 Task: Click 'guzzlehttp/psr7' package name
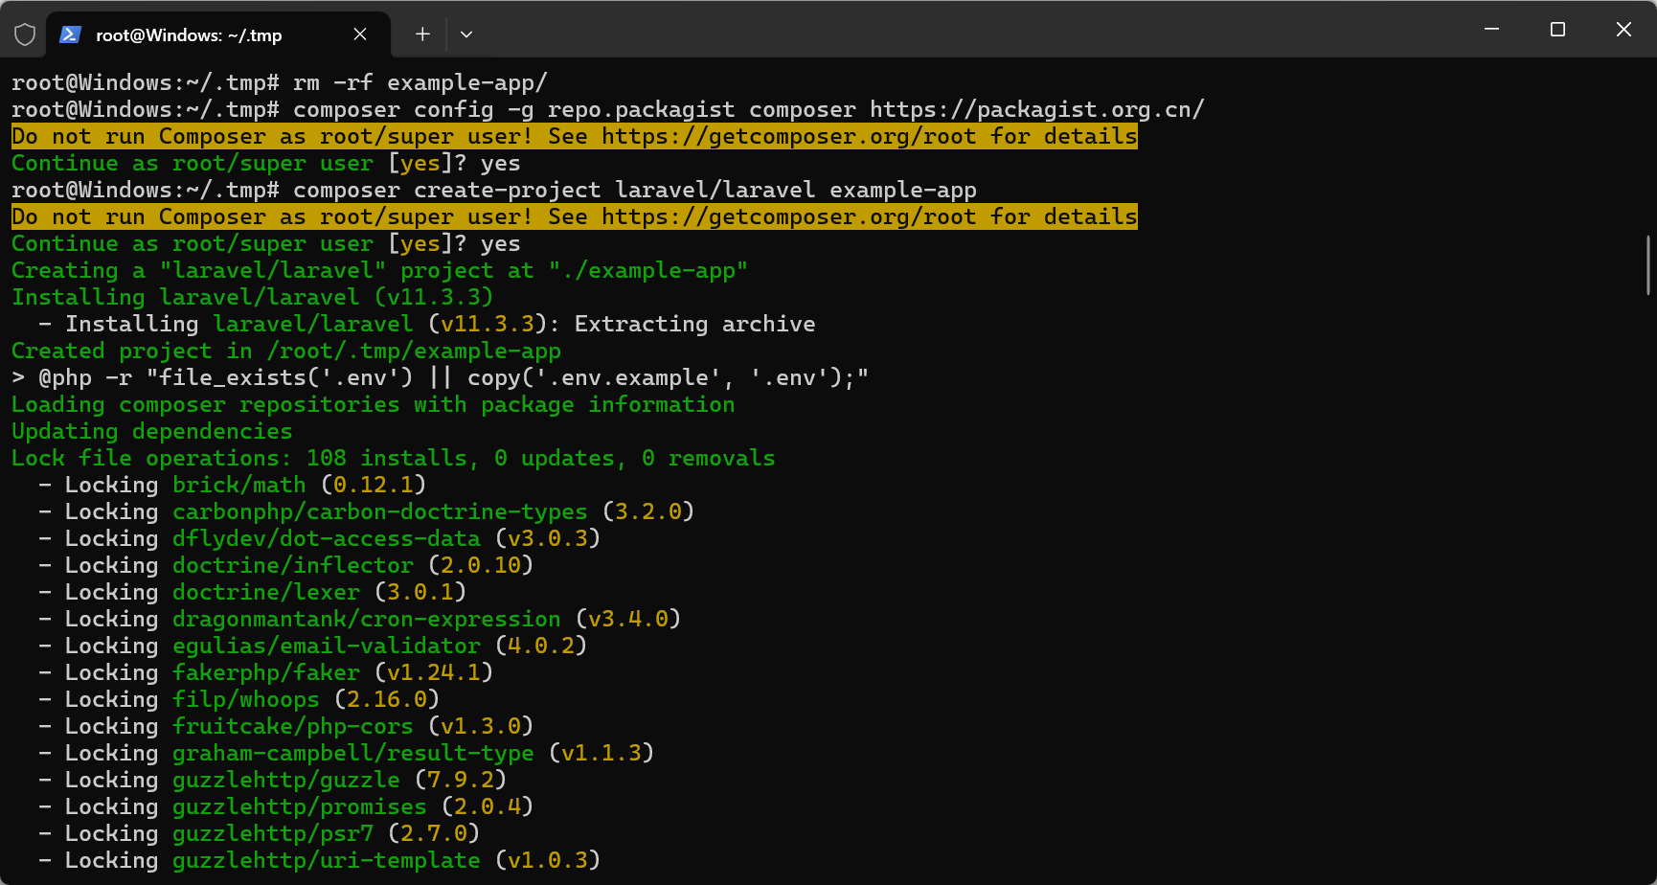(273, 833)
